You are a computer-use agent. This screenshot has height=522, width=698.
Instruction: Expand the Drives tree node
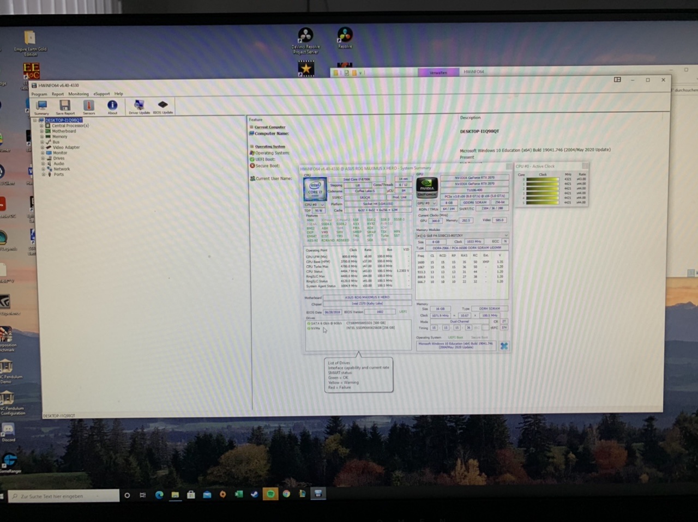(42, 159)
